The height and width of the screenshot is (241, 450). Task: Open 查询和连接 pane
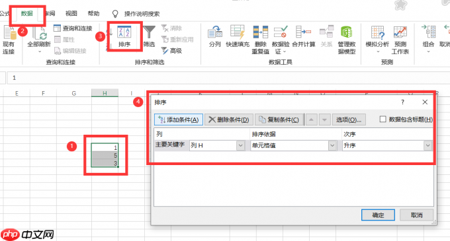tap(73, 28)
